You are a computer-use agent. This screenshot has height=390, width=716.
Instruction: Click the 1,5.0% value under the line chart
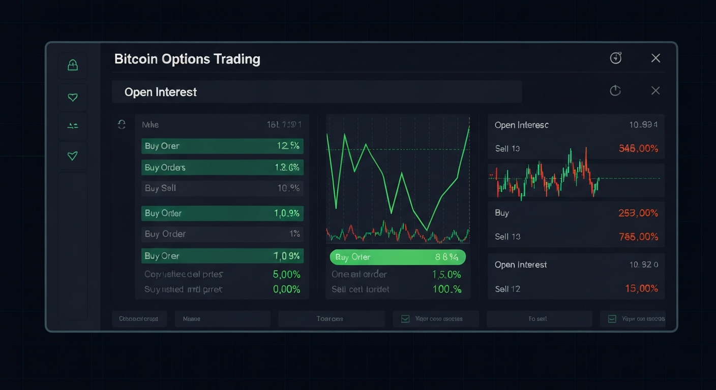click(x=446, y=274)
